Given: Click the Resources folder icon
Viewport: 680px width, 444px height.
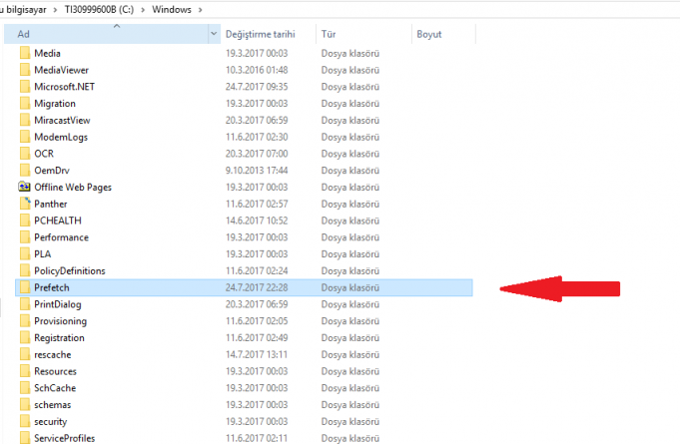Looking at the screenshot, I should point(25,371).
